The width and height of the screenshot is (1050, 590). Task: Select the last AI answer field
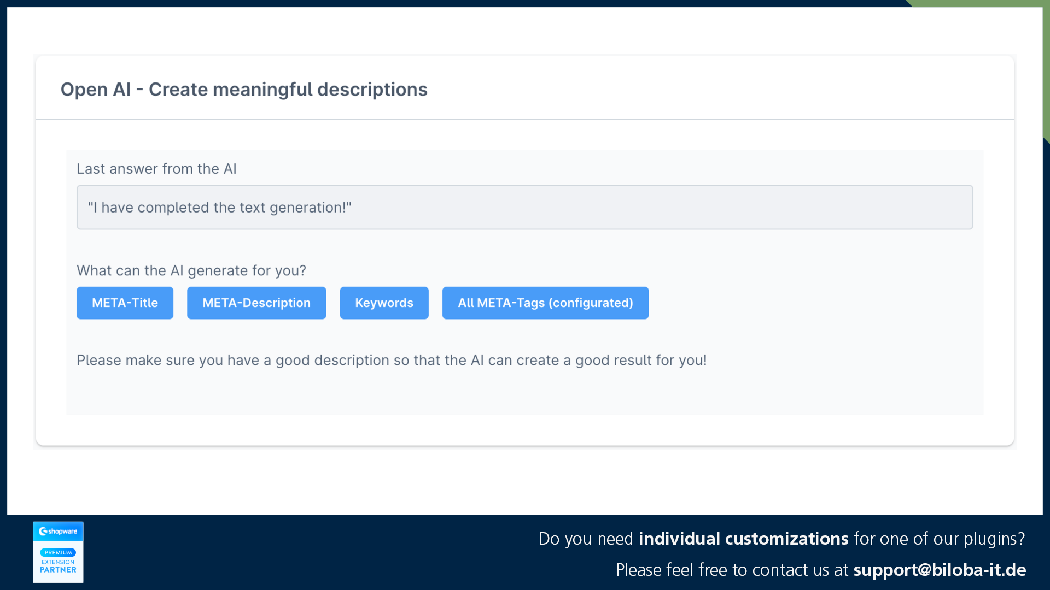524,207
